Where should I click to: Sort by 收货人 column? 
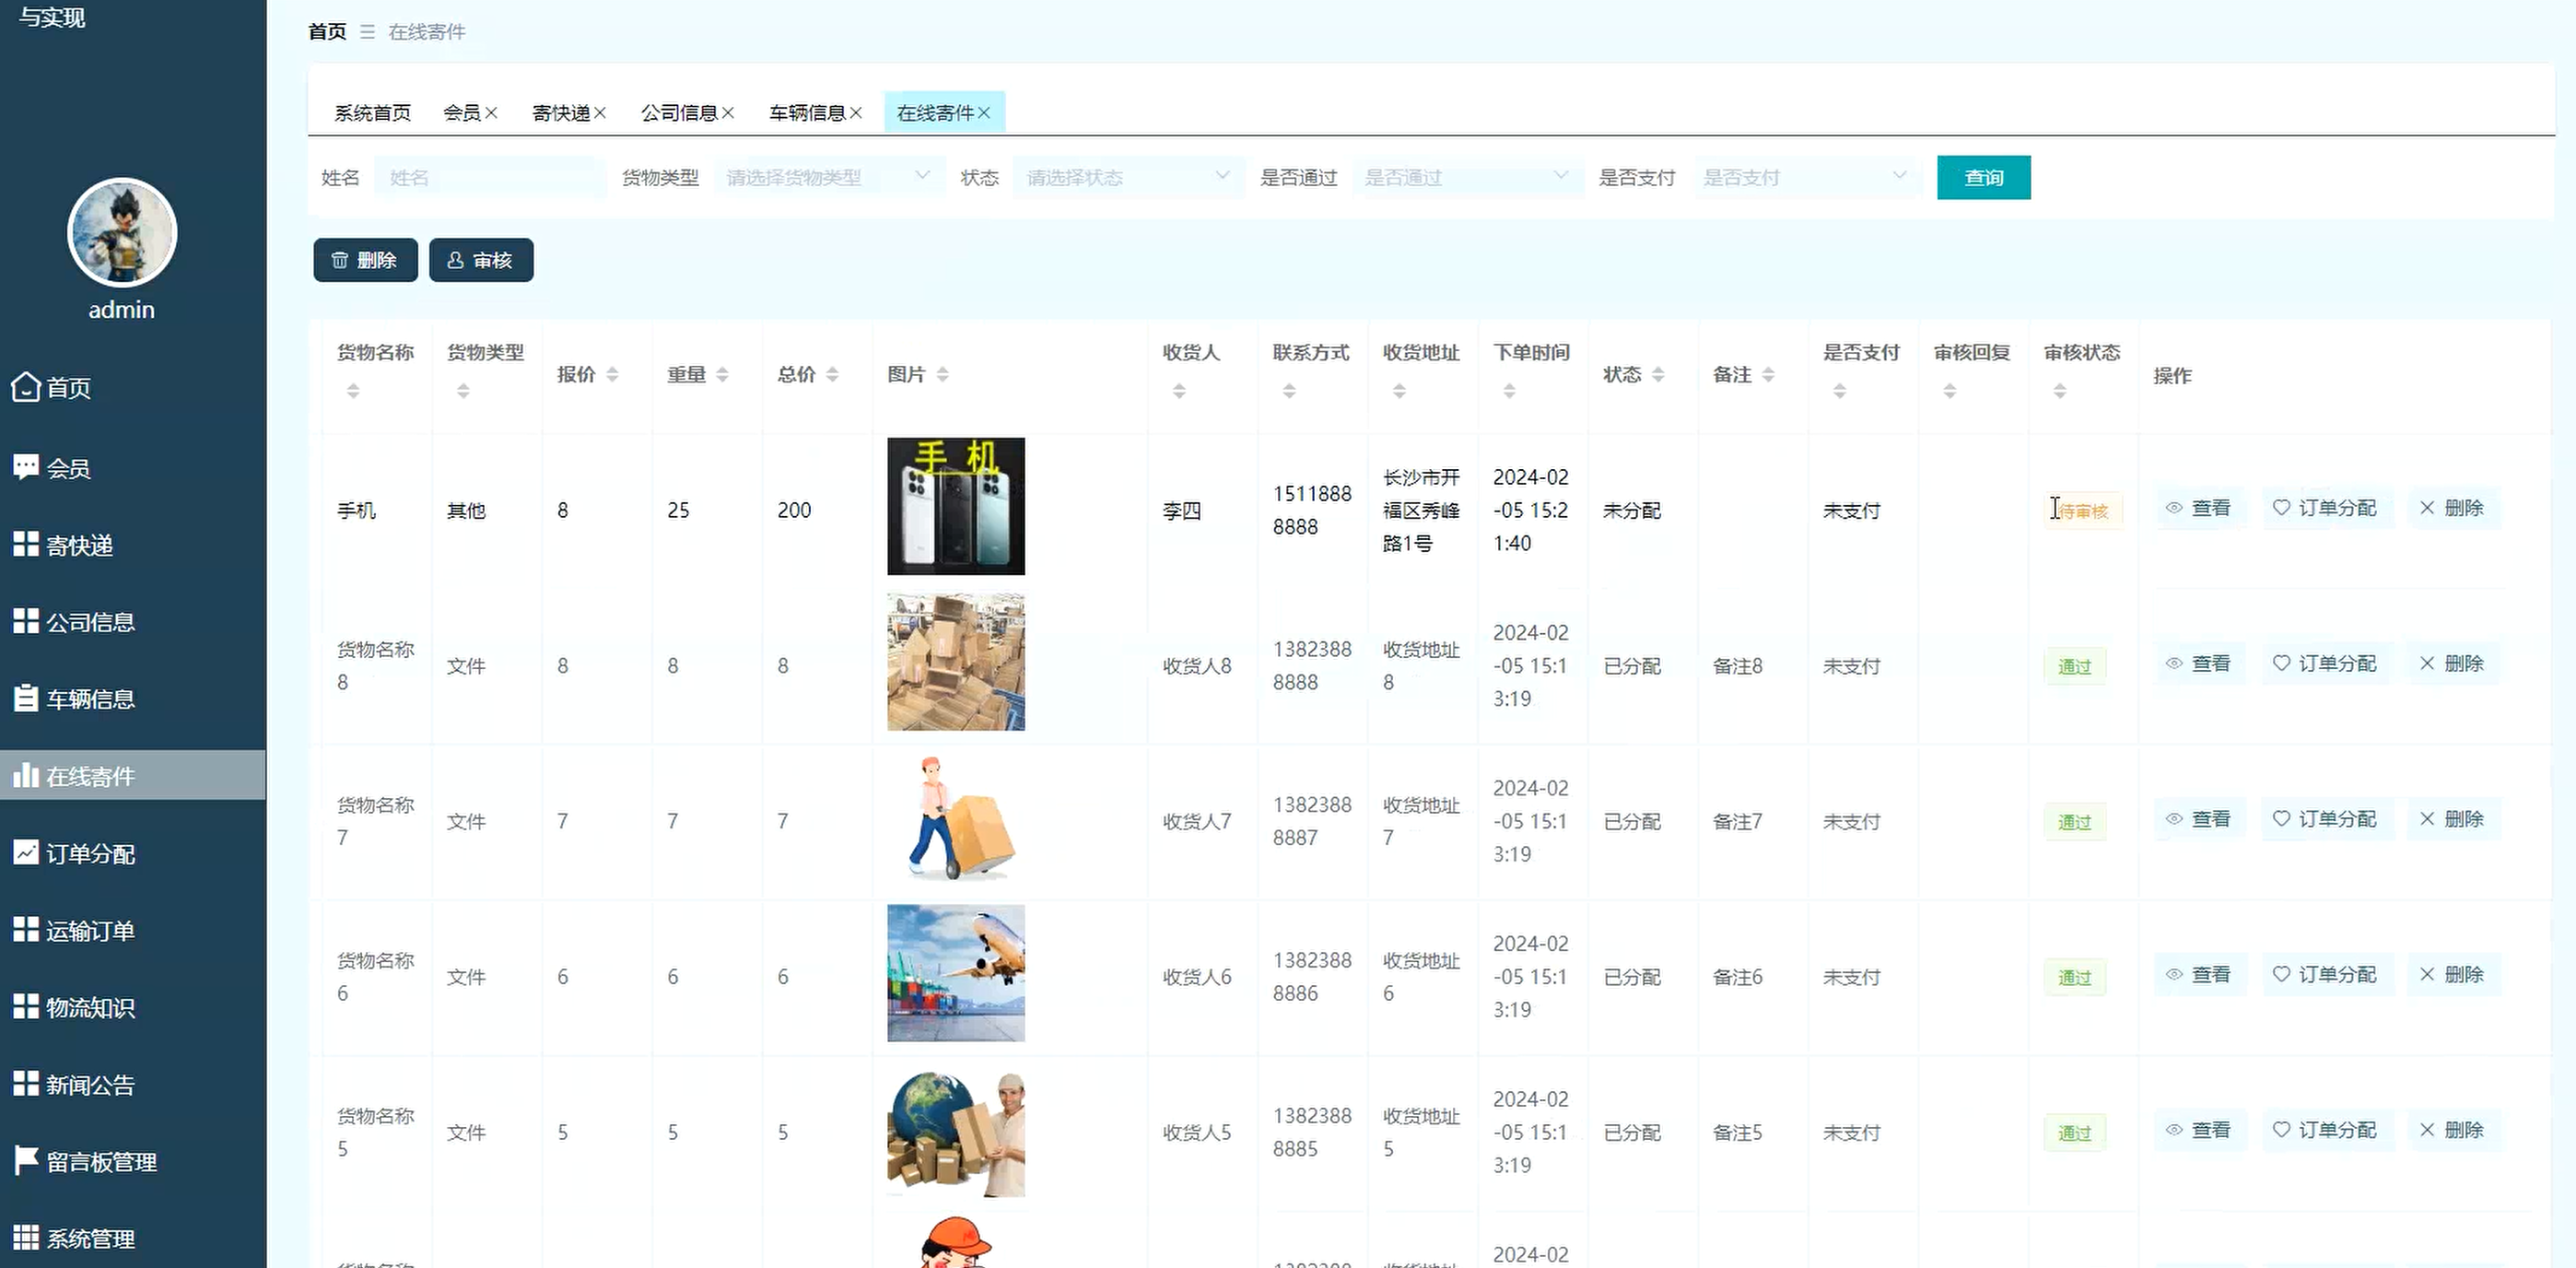[x=1180, y=391]
